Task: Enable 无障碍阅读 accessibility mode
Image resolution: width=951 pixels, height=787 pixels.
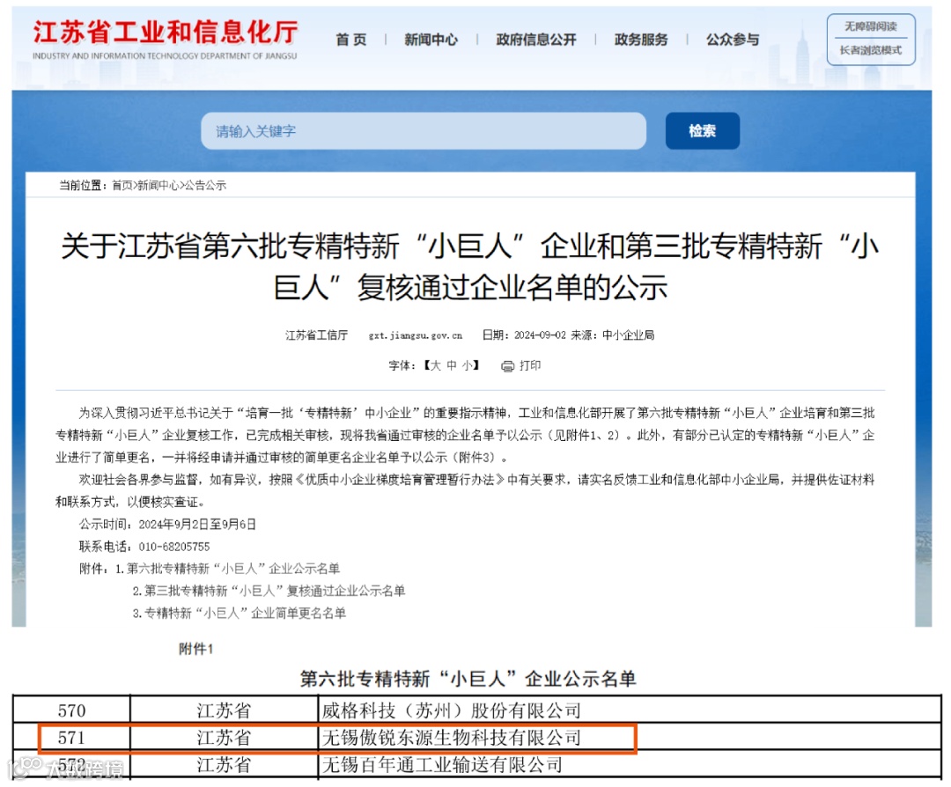Action: click(x=870, y=26)
